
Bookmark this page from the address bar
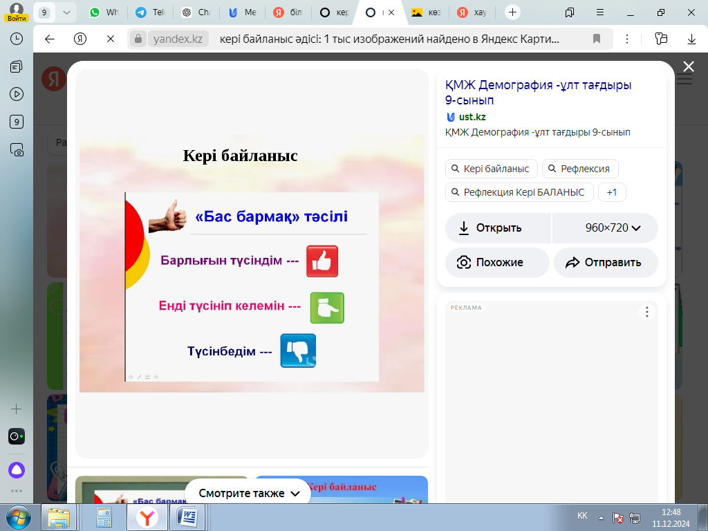pos(597,39)
